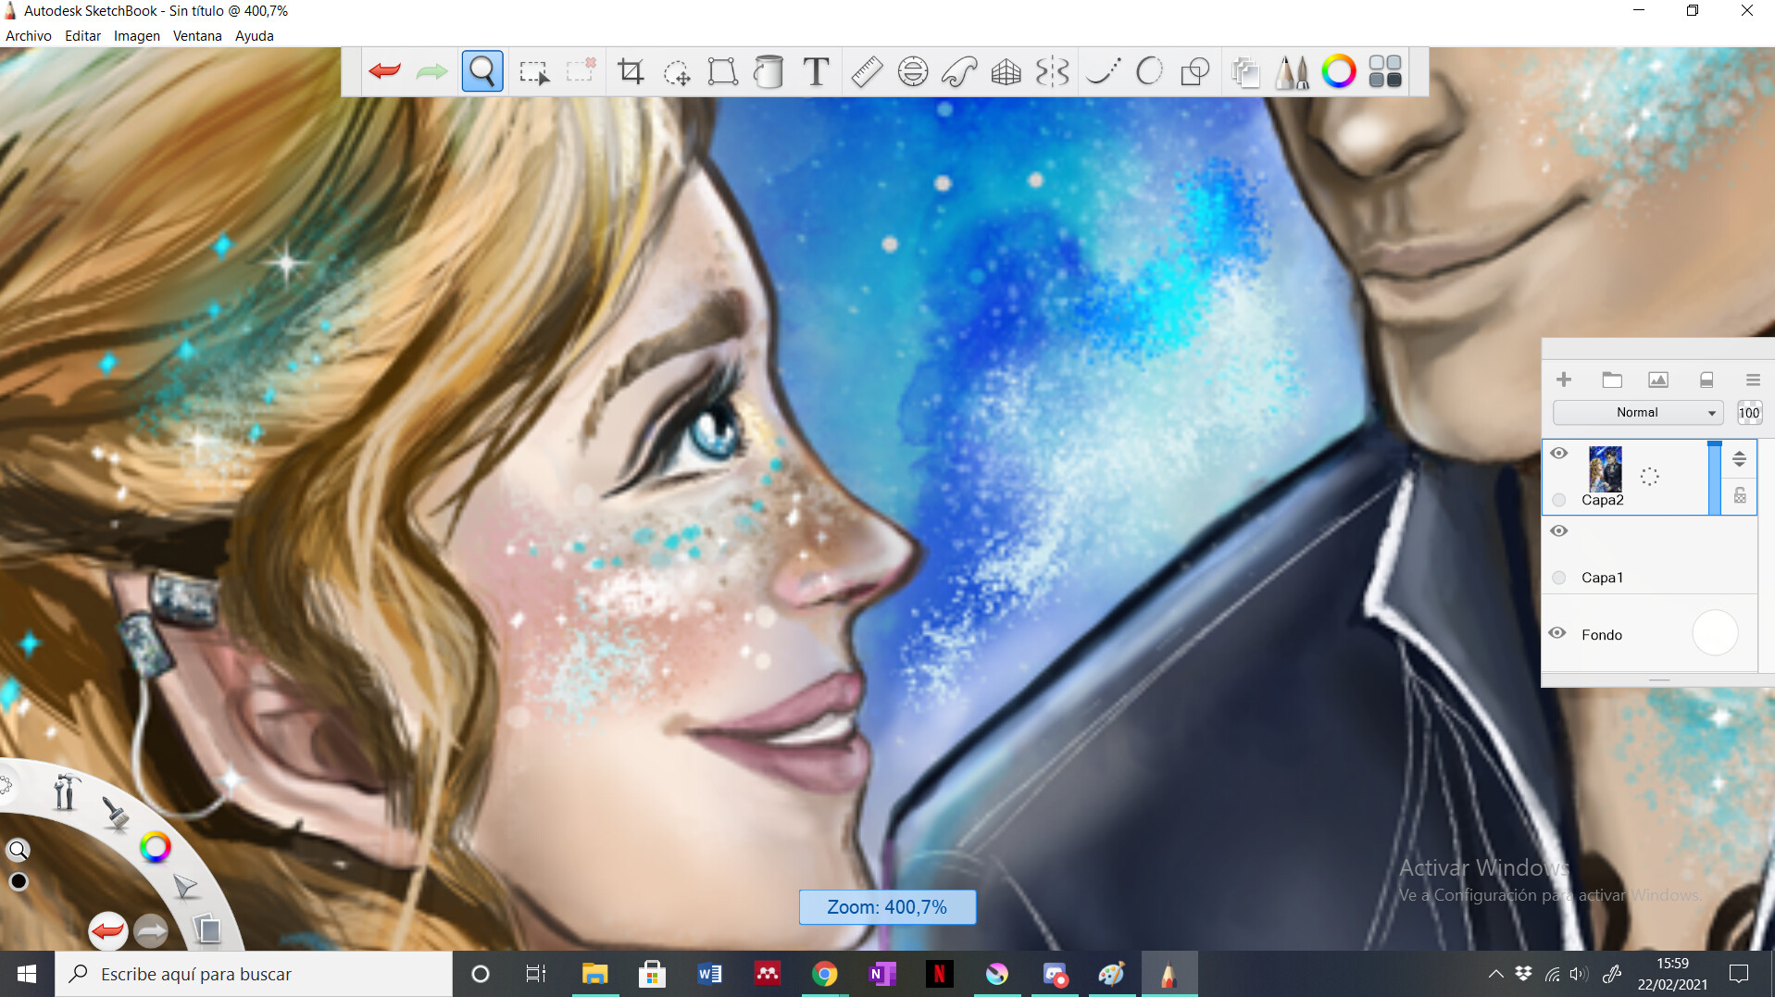Open File Explorer from taskbar

(x=594, y=974)
